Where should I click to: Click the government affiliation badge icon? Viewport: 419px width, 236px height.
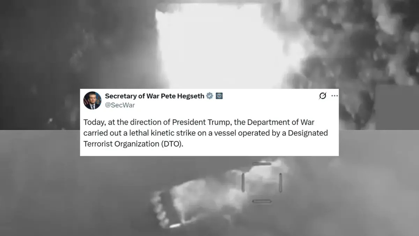pos(219,96)
